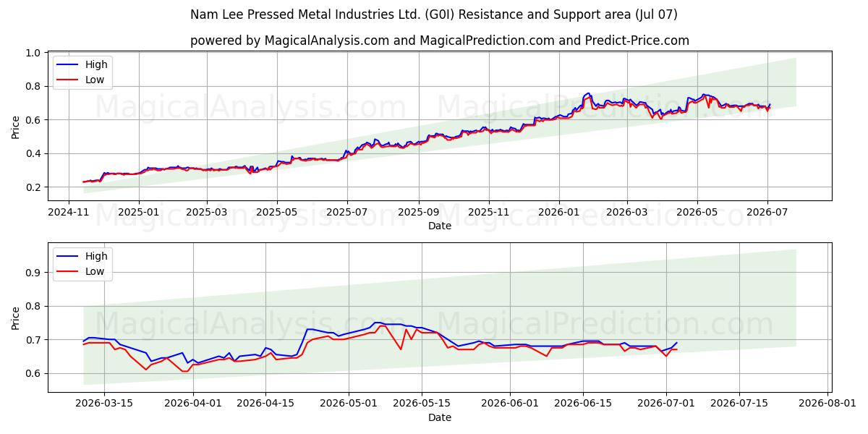Click the '2026-05-01' date label
The width and height of the screenshot is (868, 434).
(x=349, y=404)
